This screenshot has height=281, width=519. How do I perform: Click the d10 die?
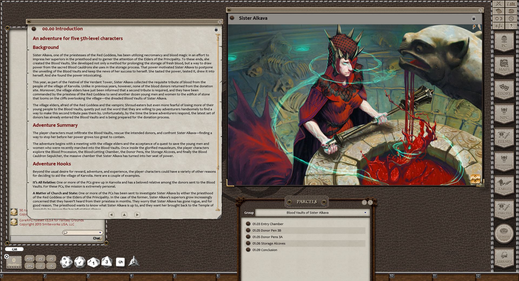point(93,262)
